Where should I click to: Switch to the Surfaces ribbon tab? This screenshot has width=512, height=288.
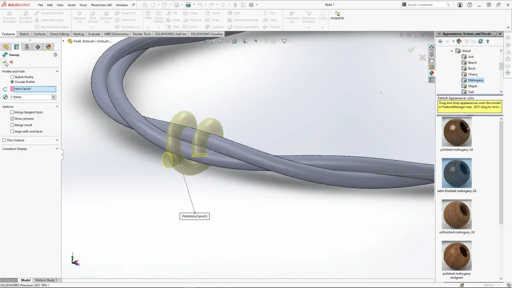40,34
